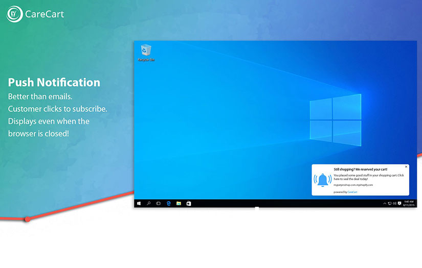Open the Windows Start menu
Image resolution: width=422 pixels, height=268 pixels.
point(139,204)
